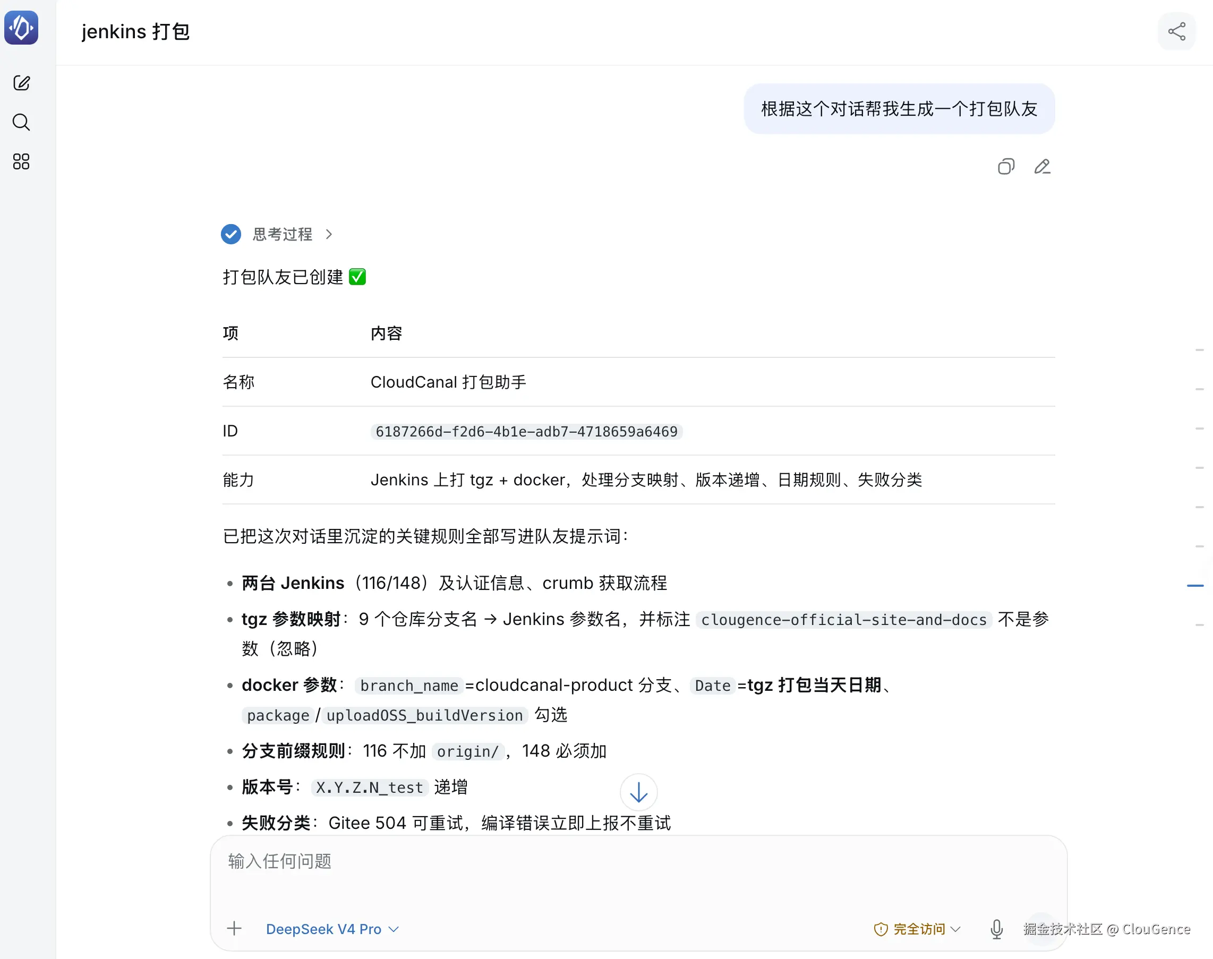Open the DeepSeek V4 Pro model dropdown
The height and width of the screenshot is (959, 1213).
pyautogui.click(x=332, y=929)
